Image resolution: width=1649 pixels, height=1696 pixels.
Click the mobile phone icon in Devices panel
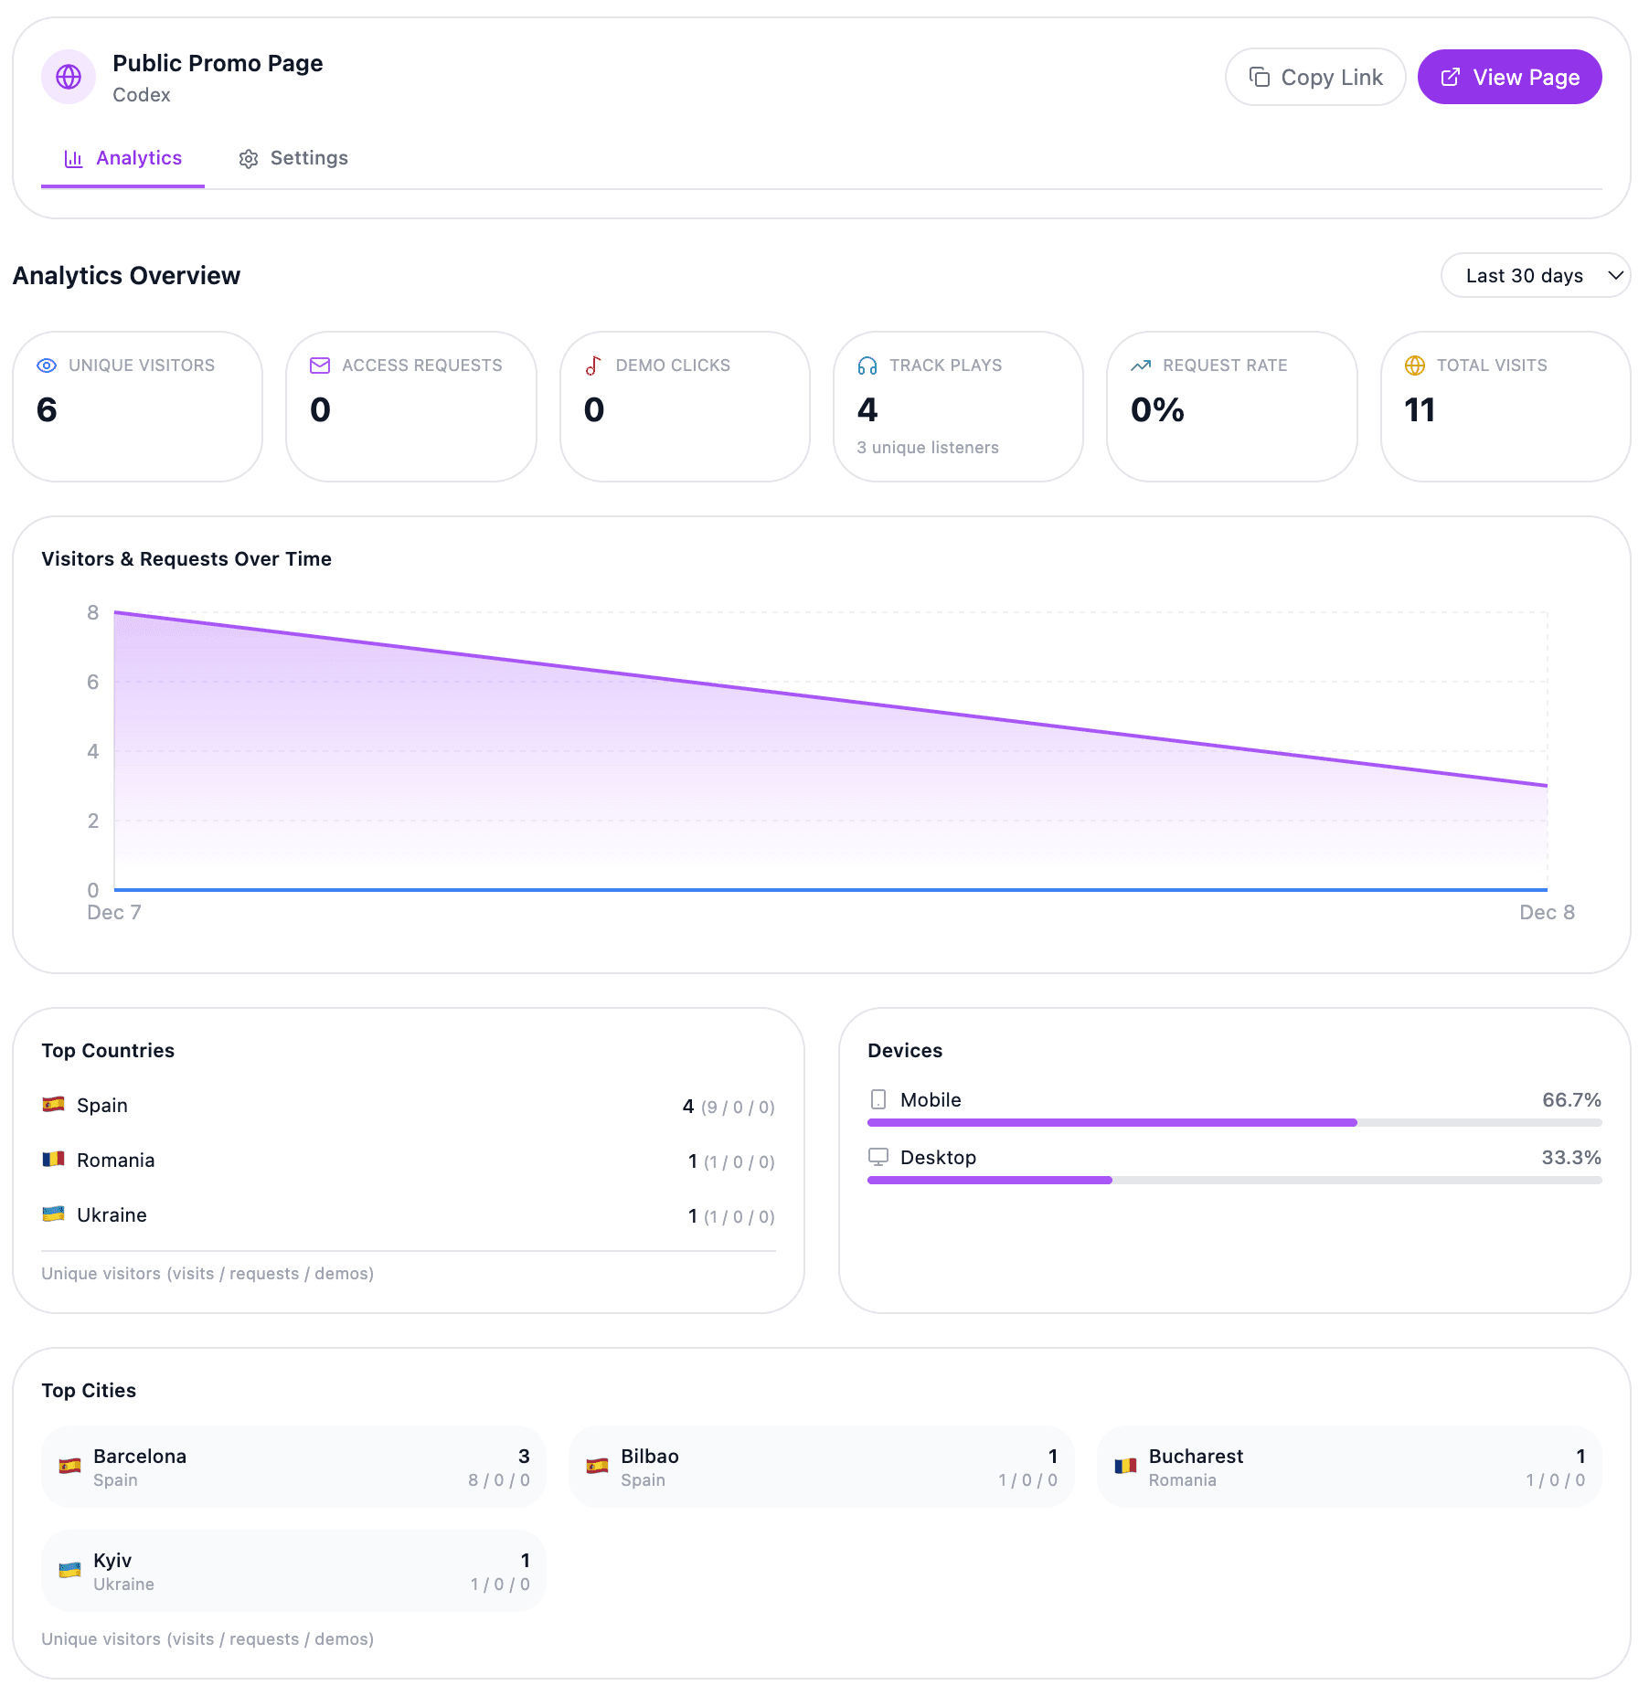[x=880, y=1099]
